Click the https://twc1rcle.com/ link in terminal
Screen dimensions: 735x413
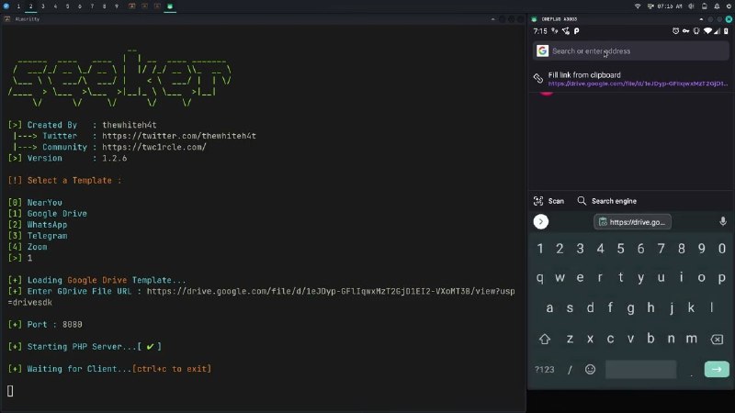(x=154, y=147)
